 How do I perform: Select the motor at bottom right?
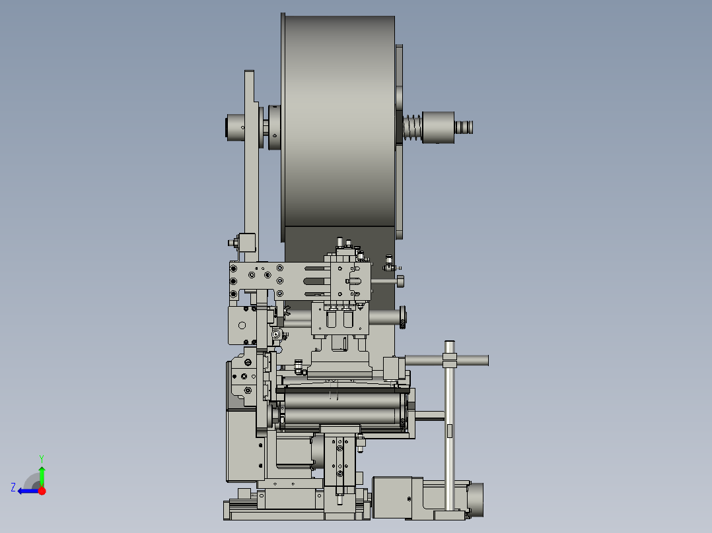427,498
